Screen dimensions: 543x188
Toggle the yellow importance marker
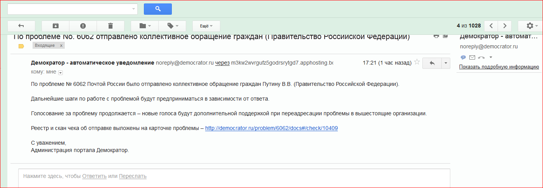pyautogui.click(x=21, y=46)
